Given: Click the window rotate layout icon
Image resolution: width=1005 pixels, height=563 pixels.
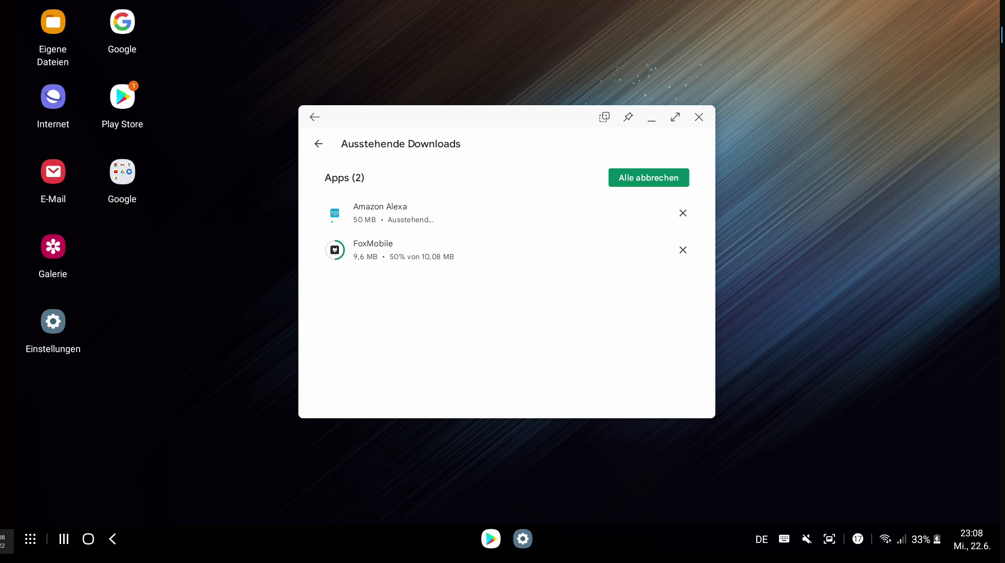Looking at the screenshot, I should click(x=604, y=117).
